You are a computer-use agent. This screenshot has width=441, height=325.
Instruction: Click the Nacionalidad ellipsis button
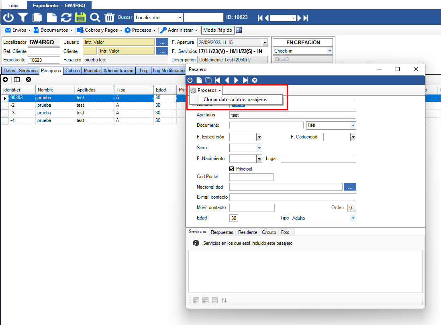[350, 187]
